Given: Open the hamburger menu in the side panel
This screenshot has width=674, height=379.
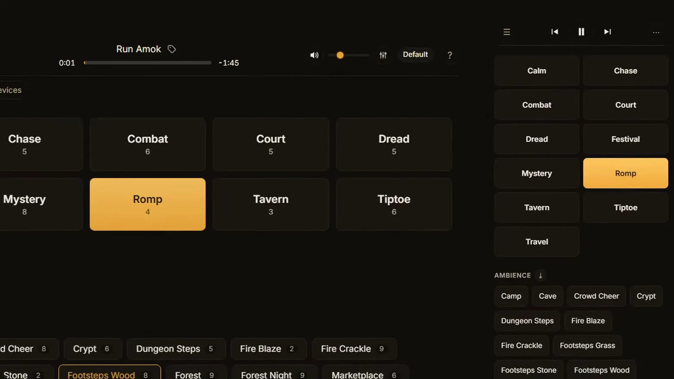Looking at the screenshot, I should point(507,32).
